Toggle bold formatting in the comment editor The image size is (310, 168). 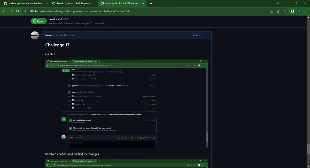(119, 138)
